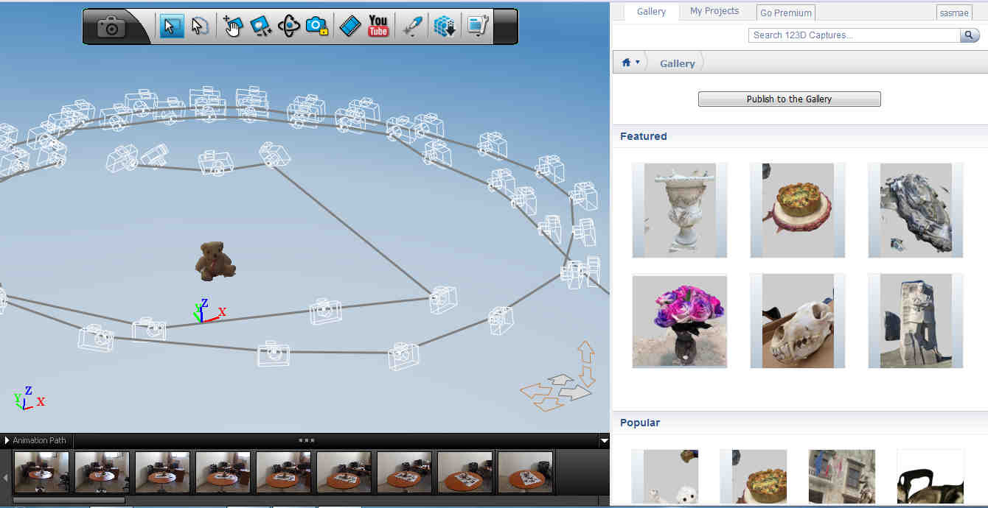Viewport: 988px width, 508px height.
Task: Open the featured quiche capture
Action: click(797, 211)
